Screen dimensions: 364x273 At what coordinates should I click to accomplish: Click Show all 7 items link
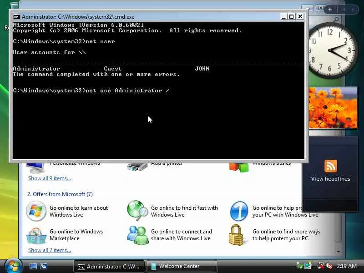(50, 250)
